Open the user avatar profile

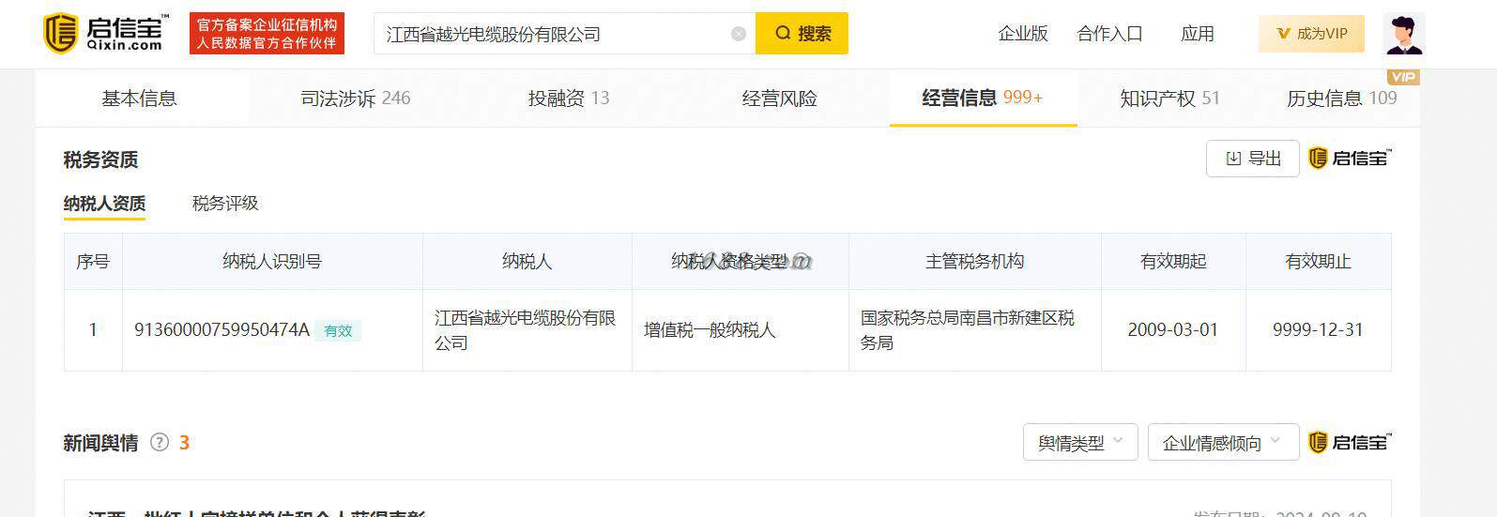pos(1404,34)
